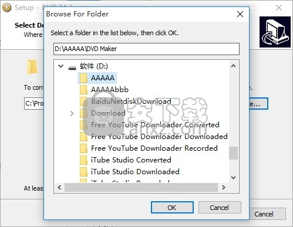Click Cancel in Browse For Folder dialog
The height and width of the screenshot is (227, 293).
coord(220,208)
